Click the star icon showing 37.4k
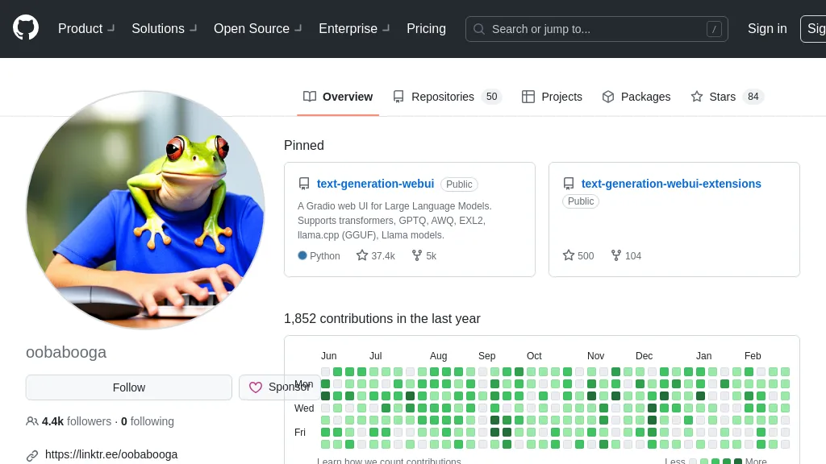This screenshot has height=464, width=826. point(362,255)
